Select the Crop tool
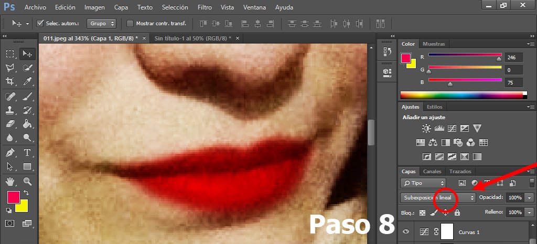Viewport: 537px width, 244px height. point(10,81)
